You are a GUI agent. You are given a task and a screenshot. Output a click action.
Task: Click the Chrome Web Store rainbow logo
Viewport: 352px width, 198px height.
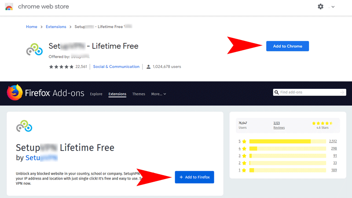(x=9, y=7)
